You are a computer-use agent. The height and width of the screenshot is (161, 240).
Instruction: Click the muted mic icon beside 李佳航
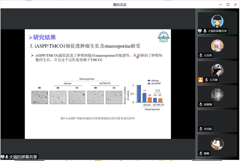201,129
